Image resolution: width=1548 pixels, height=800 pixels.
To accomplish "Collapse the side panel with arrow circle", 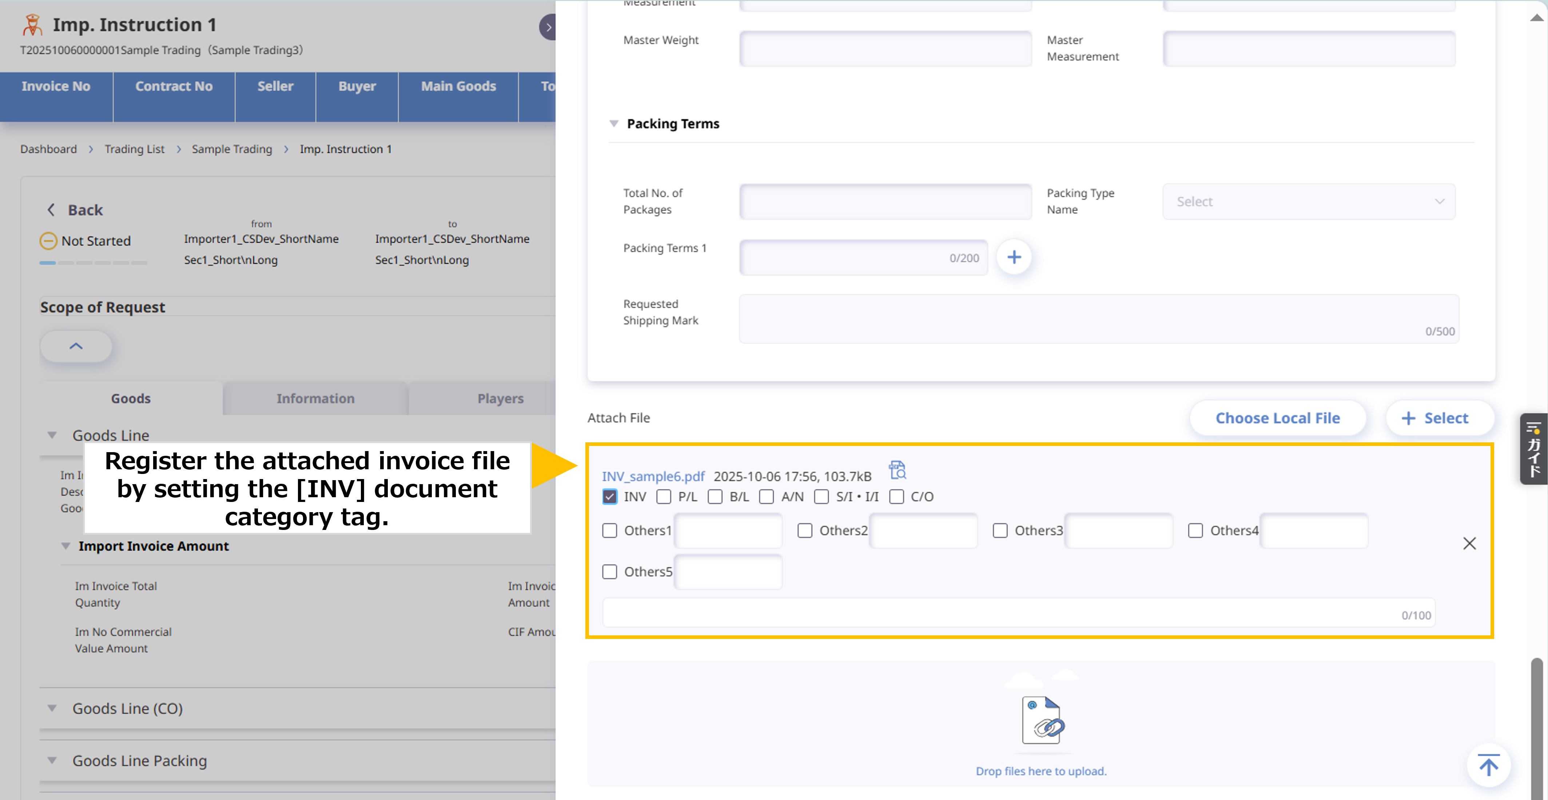I will (548, 27).
